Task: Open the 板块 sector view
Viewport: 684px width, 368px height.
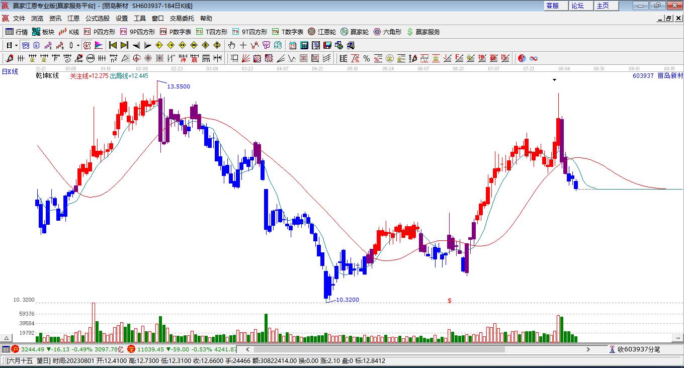Action: [43, 32]
